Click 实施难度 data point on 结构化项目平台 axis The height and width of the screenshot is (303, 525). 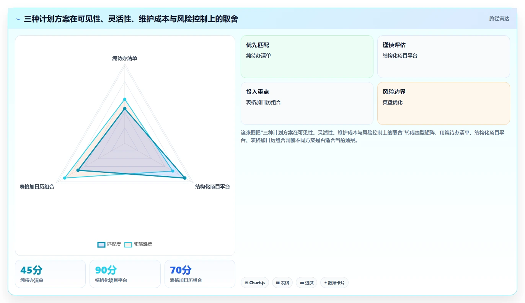point(173,171)
